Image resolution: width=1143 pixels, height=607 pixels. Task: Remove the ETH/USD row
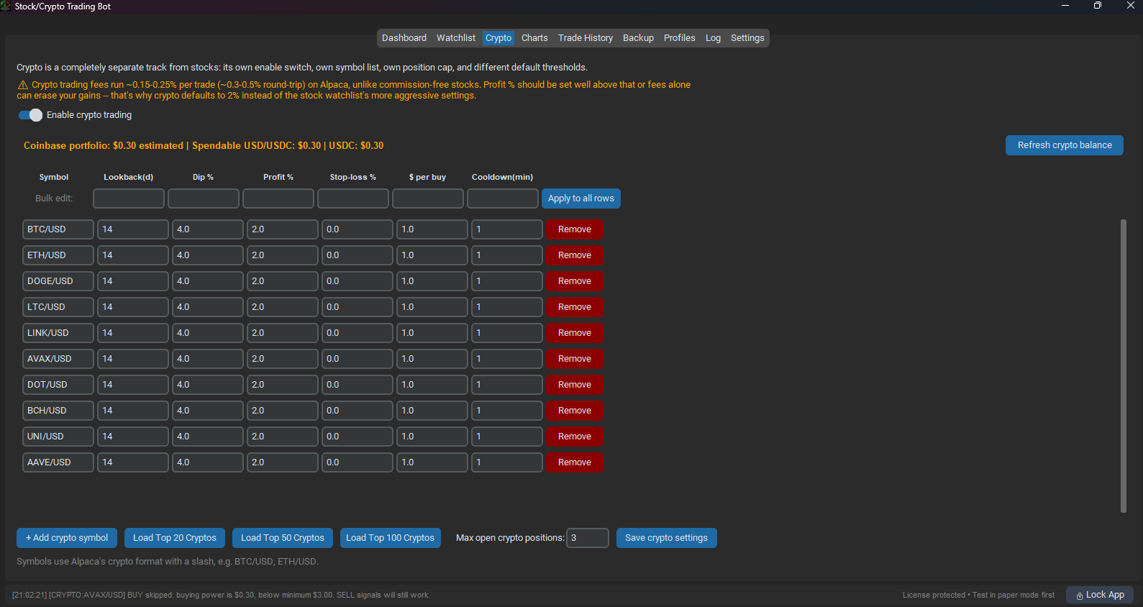click(575, 255)
